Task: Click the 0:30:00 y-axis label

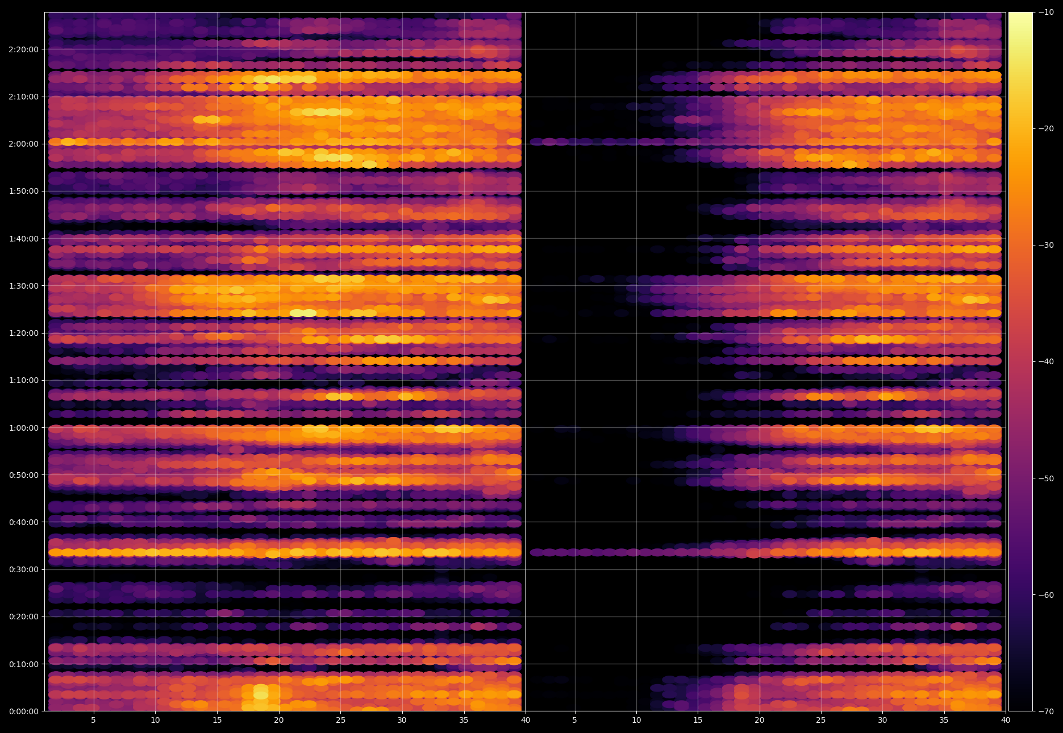Action: click(x=24, y=569)
